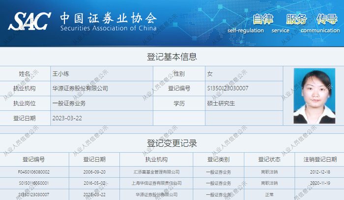Click the 学历 label cell
Image resolution: width=344 pixels, height=200 pixels.
tap(179, 103)
